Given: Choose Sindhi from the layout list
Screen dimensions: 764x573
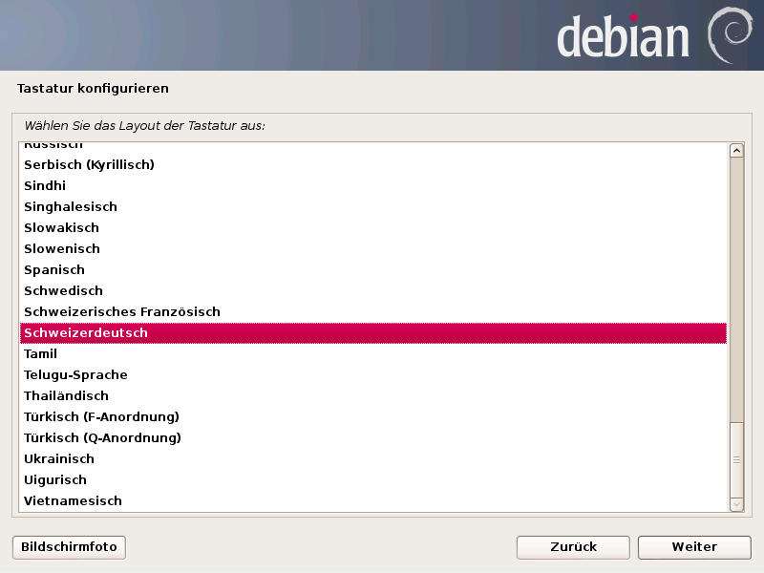Looking at the screenshot, I should 45,185.
